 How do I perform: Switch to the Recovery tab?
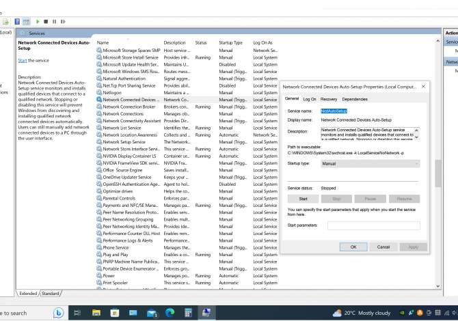[x=329, y=99]
